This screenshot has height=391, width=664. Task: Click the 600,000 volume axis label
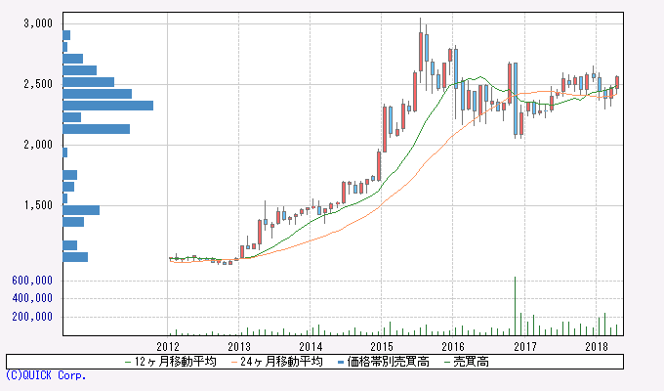[32, 281]
